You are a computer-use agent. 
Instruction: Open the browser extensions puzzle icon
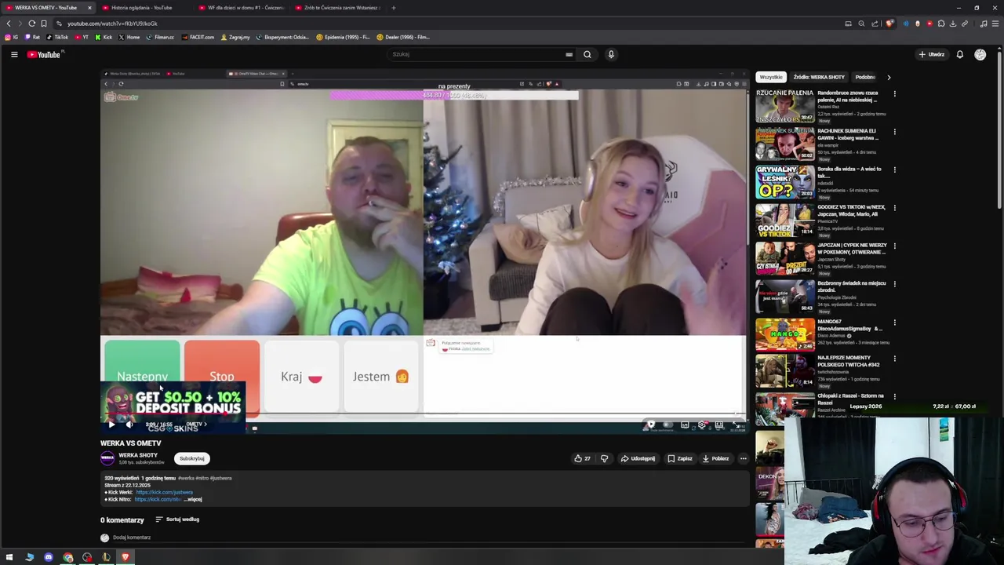(941, 24)
